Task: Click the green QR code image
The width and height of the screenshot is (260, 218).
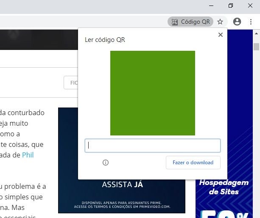Action: [153, 93]
